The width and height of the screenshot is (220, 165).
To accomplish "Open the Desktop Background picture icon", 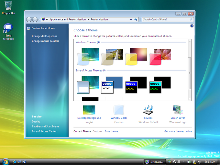I will [x=89, y=110].
